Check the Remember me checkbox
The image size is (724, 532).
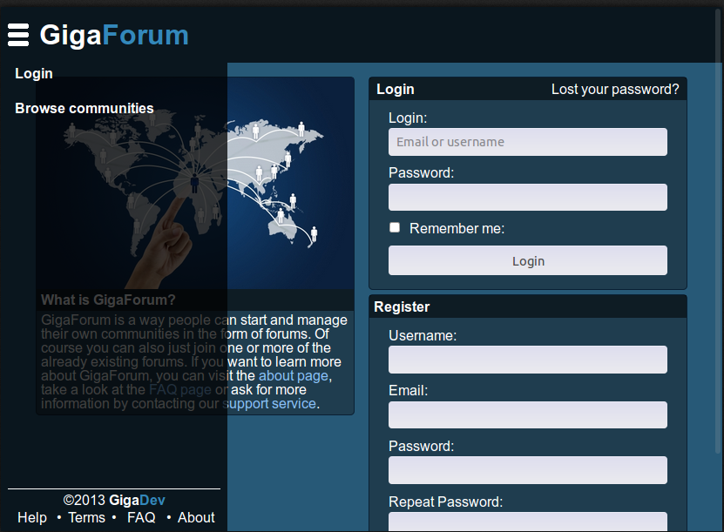tap(395, 227)
